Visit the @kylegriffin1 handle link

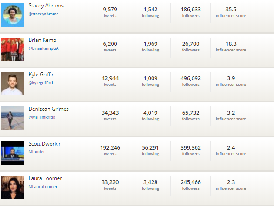pyautogui.click(x=41, y=83)
